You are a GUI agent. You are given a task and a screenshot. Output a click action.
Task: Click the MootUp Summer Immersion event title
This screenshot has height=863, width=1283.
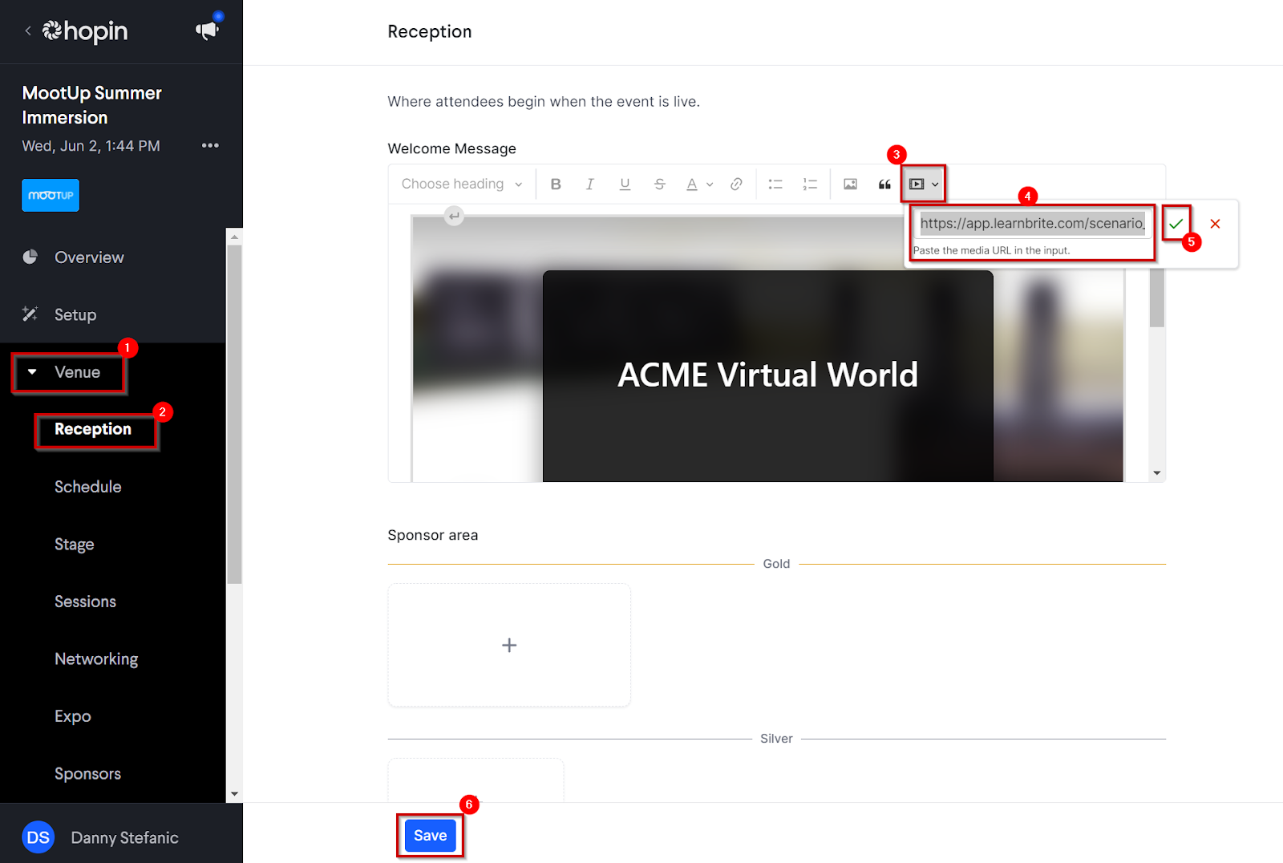(92, 105)
